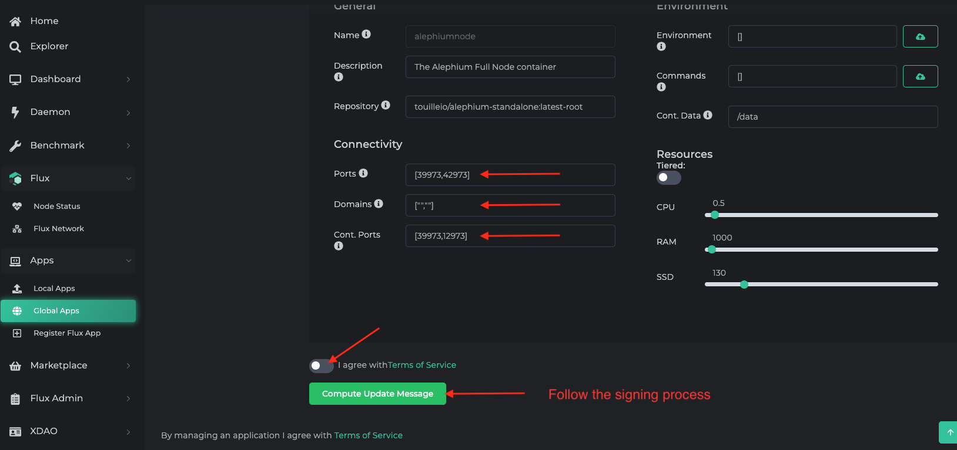The image size is (957, 450).
Task: Click the Home house icon
Action: pos(16,21)
